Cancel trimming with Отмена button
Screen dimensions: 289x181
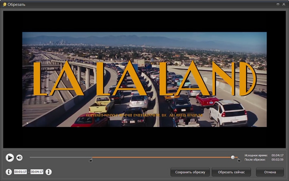(270, 172)
